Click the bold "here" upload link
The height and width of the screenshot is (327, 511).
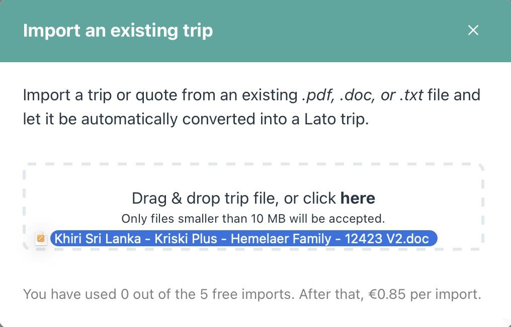pos(358,198)
